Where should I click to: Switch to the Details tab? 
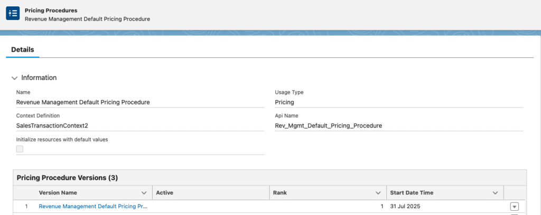(22, 50)
